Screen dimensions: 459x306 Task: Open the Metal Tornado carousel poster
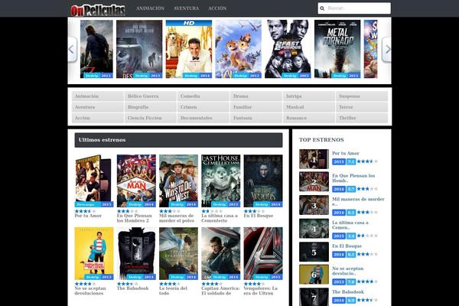[x=337, y=49]
